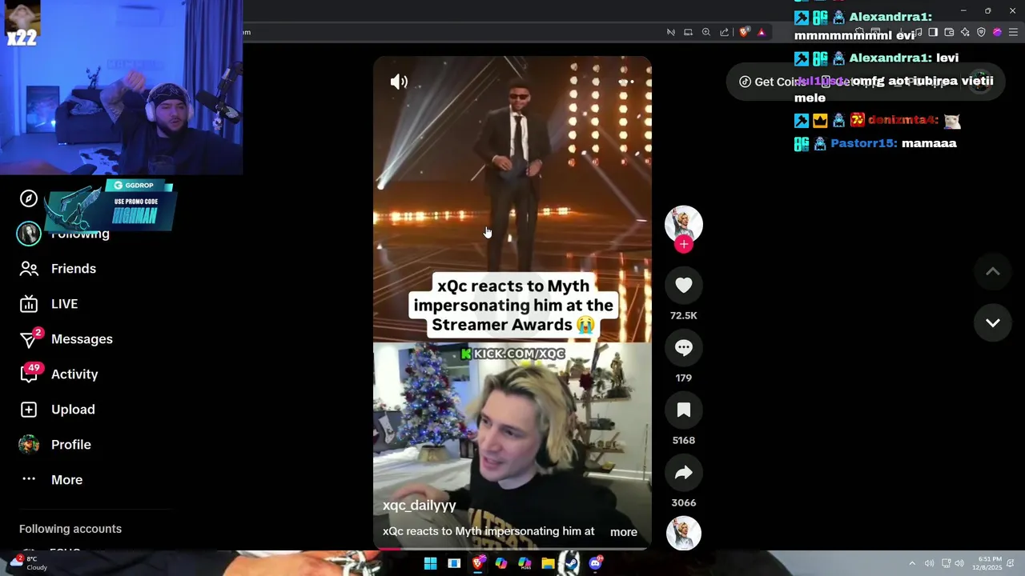
Task: Click the zoom magnifier icon in address bar
Action: [706, 32]
